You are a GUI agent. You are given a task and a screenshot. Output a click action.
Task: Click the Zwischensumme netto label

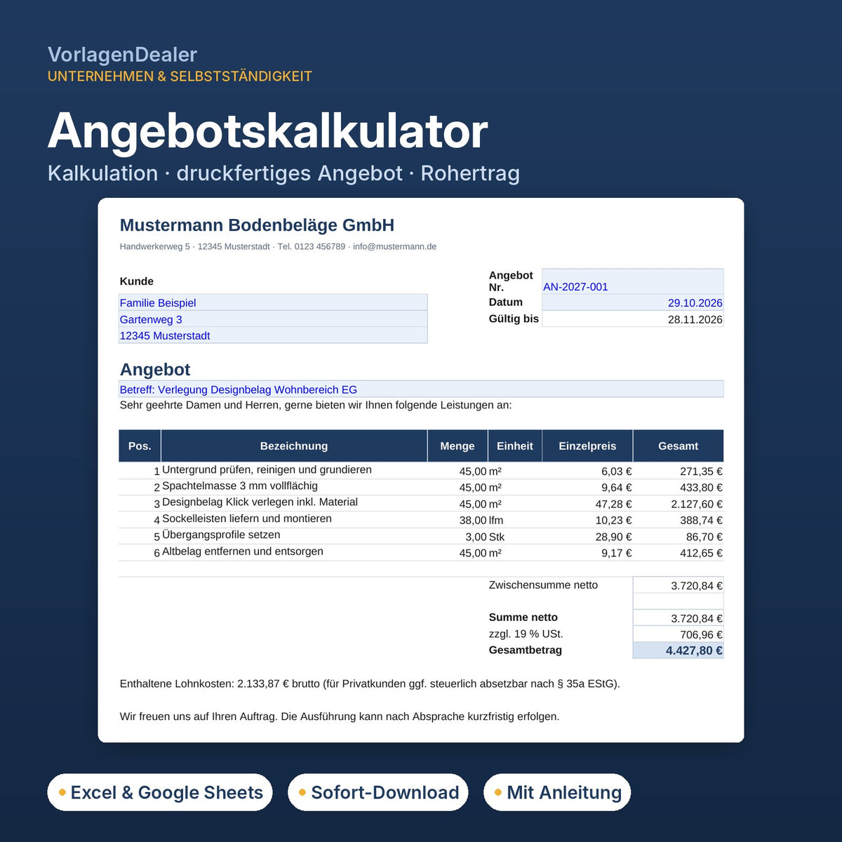point(543,585)
